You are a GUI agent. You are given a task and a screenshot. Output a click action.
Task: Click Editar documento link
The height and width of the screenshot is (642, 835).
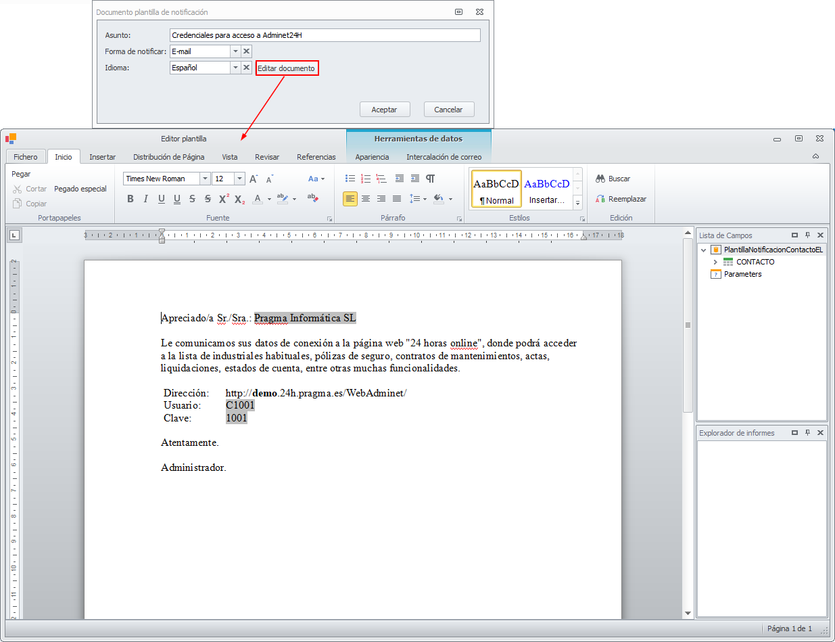[x=287, y=68]
